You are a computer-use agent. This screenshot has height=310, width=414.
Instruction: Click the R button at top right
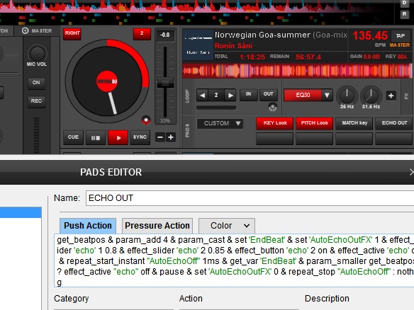(x=404, y=14)
